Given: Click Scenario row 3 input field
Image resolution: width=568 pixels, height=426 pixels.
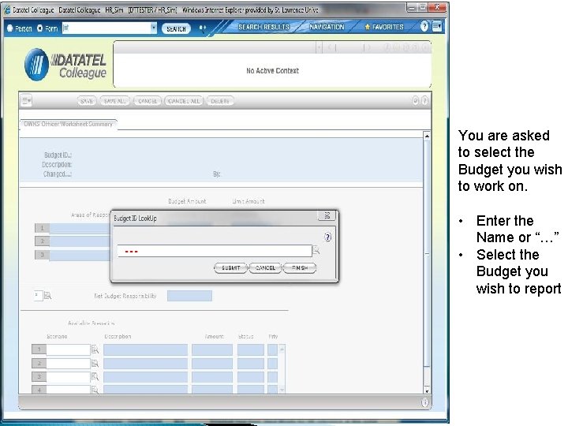Looking at the screenshot, I should 68,377.
